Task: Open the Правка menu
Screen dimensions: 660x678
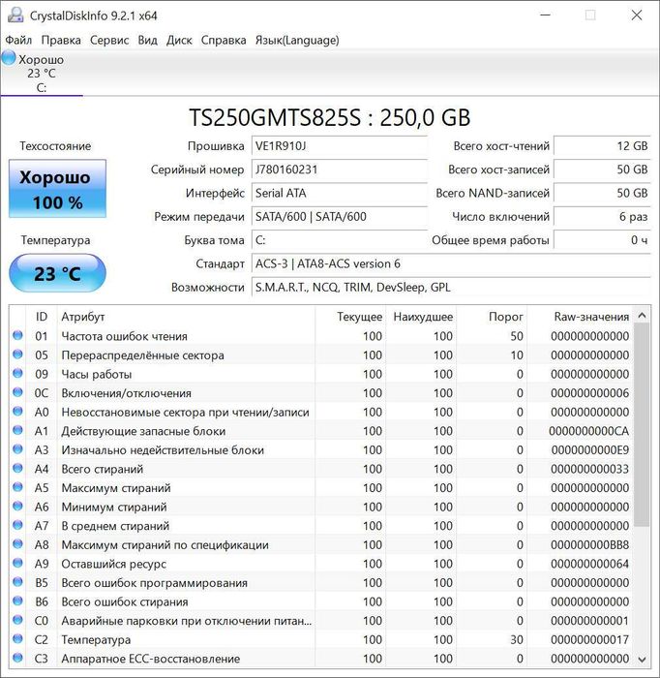Action: [61, 41]
